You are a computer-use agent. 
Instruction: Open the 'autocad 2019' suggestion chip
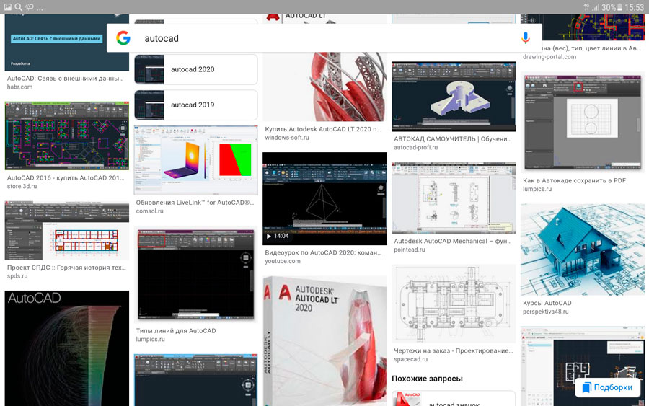point(195,105)
